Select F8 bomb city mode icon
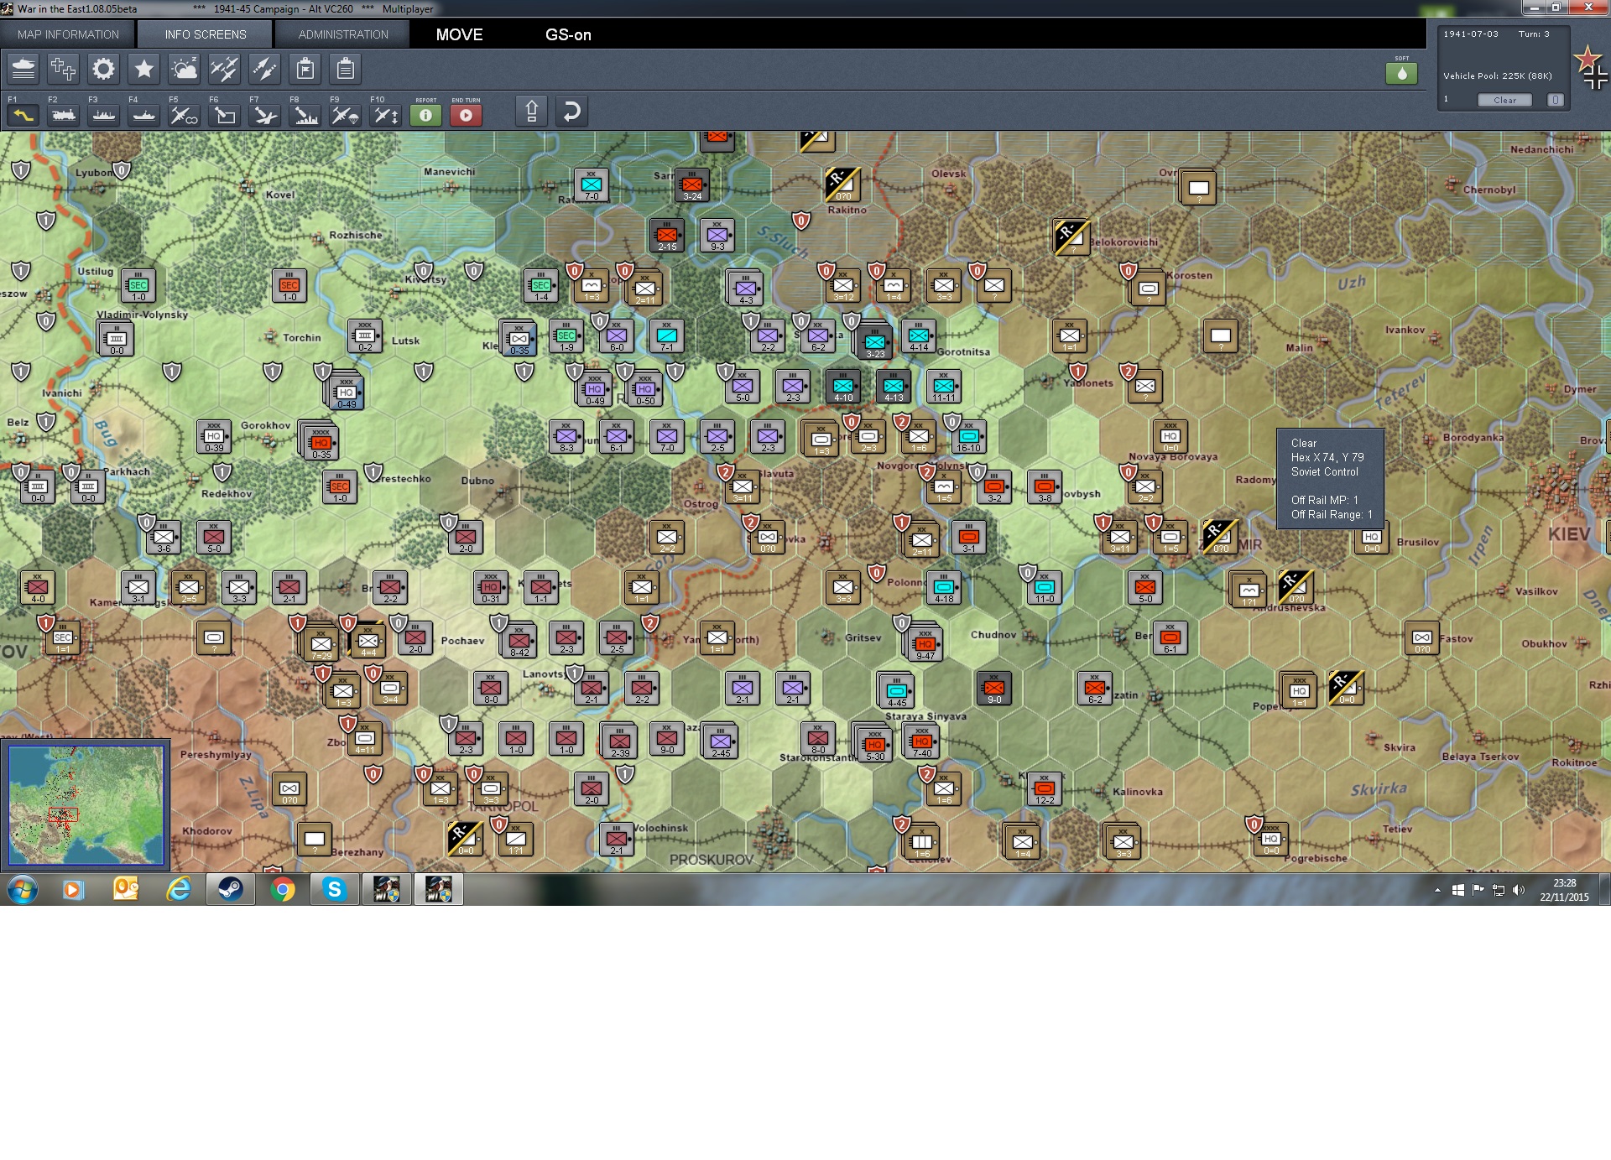Viewport: 1611px width, 1160px height. click(305, 115)
